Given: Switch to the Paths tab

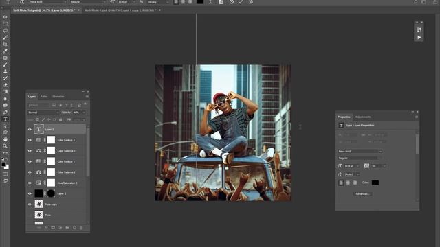Looking at the screenshot, I should (44, 97).
